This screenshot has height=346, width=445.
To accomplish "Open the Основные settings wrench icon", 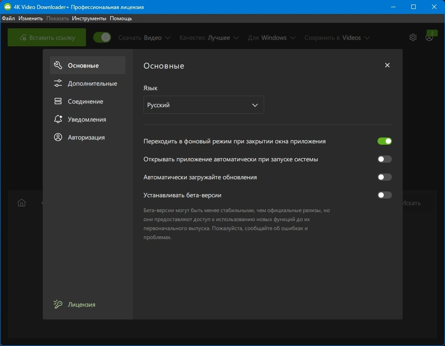I will [58, 66].
